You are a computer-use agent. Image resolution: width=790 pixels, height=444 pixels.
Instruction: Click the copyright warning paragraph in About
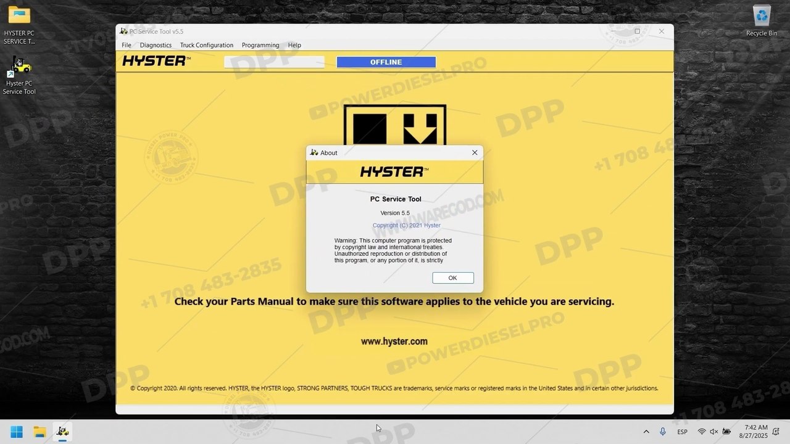(393, 250)
